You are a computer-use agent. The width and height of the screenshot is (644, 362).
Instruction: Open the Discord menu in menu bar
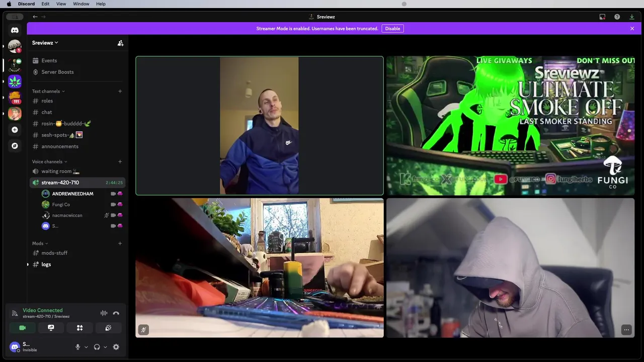click(26, 4)
